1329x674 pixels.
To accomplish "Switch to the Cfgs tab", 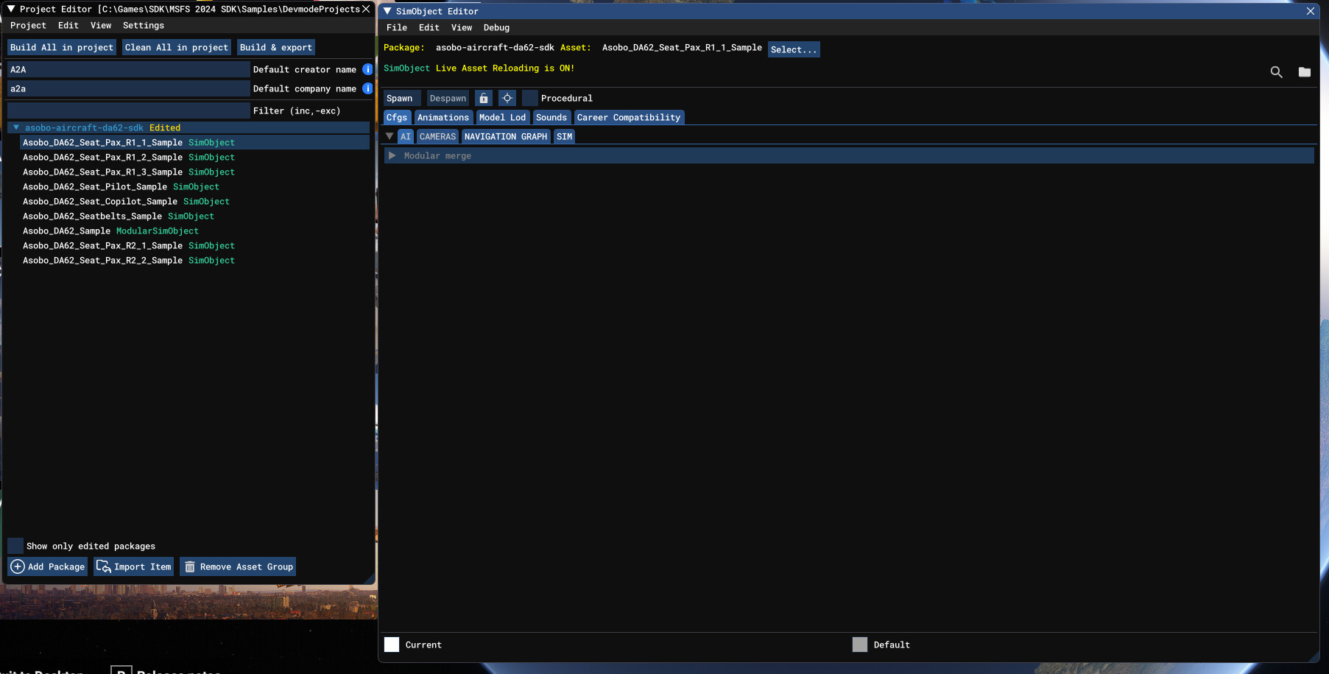I will tap(397, 117).
